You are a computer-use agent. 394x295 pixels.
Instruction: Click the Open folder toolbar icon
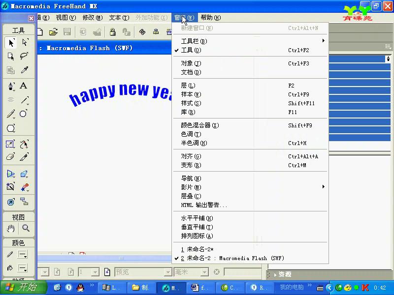pyautogui.click(x=53, y=32)
